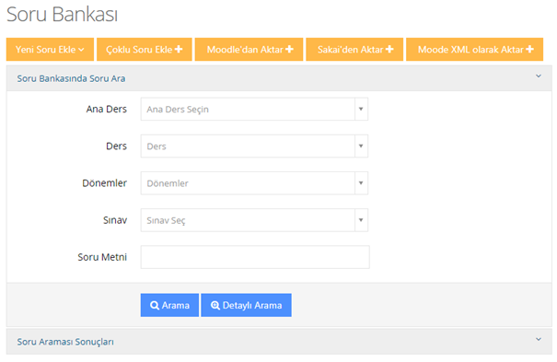Click the zoom magnifier icon on Detaylı Arama
The width and height of the screenshot is (557, 362).
click(x=215, y=306)
